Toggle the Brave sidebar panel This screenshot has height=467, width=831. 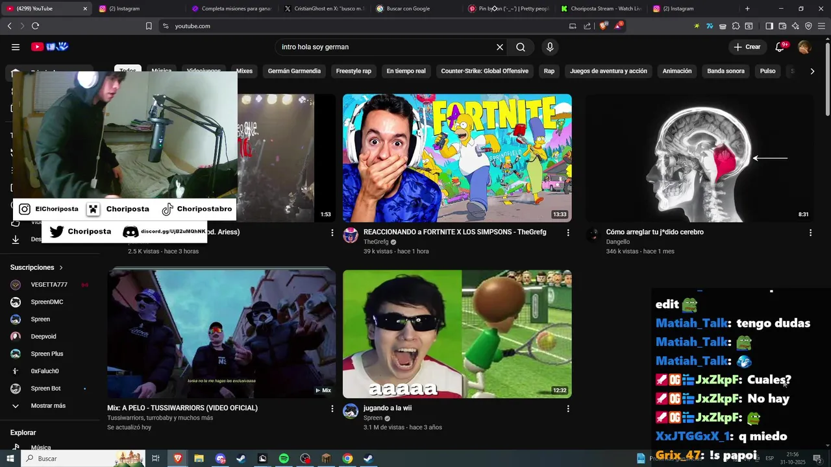(769, 26)
